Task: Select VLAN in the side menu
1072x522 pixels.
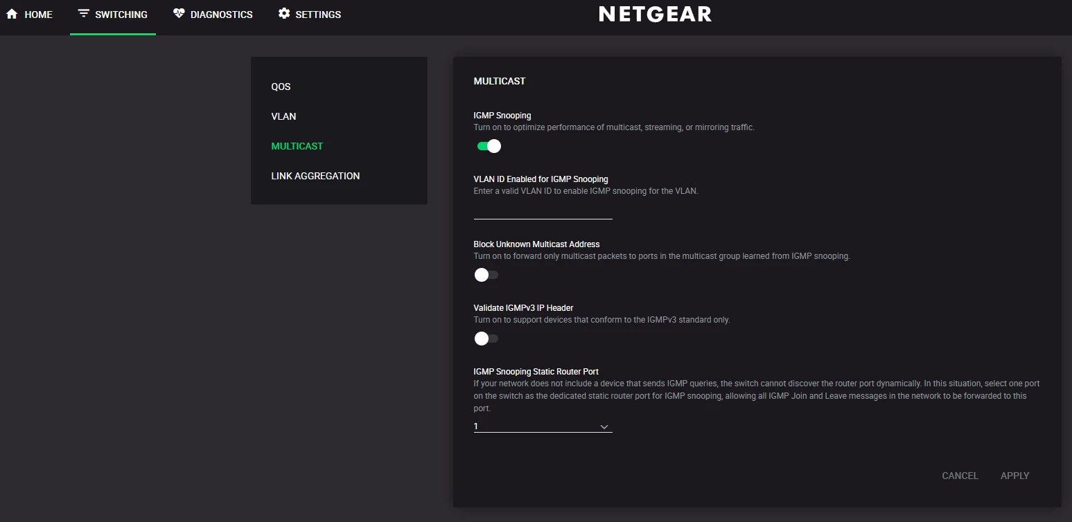Action: point(283,116)
